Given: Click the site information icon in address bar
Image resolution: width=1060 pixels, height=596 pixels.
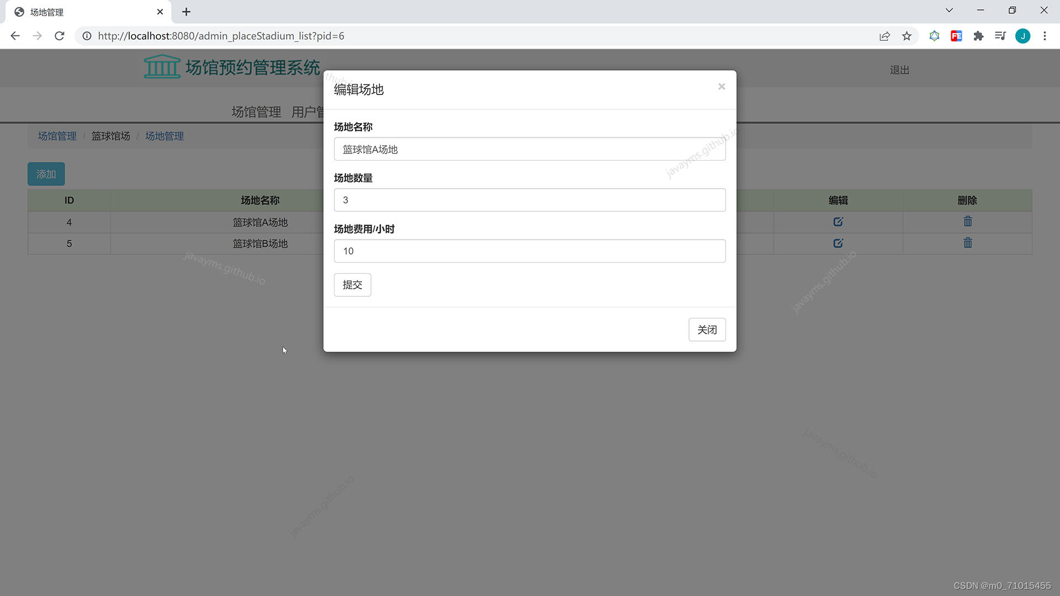Looking at the screenshot, I should [x=87, y=36].
